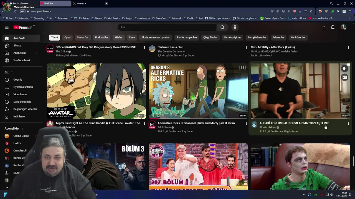Open Adult Swim channel name
Image resolution: width=355 pixels, height=199 pixels.
164,127
